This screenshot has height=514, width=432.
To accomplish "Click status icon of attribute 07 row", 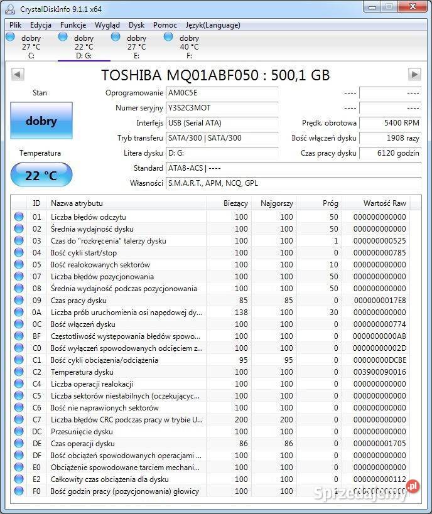I will pos(19,276).
